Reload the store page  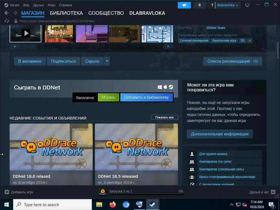(x=7, y=21)
